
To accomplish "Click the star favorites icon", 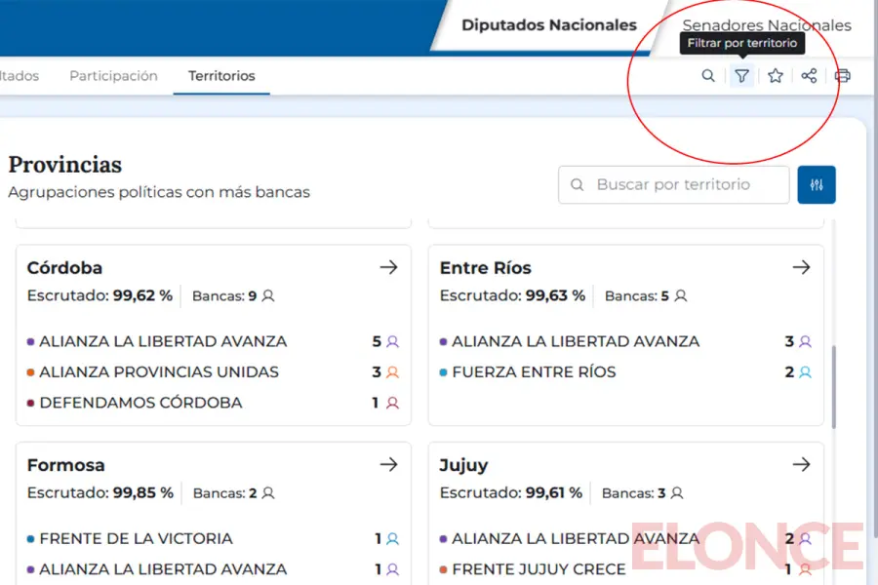I will (776, 76).
